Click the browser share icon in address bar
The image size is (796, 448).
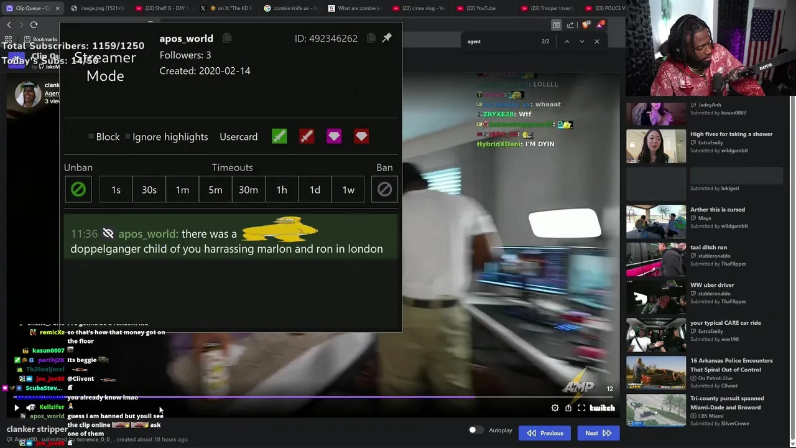pyautogui.click(x=570, y=25)
